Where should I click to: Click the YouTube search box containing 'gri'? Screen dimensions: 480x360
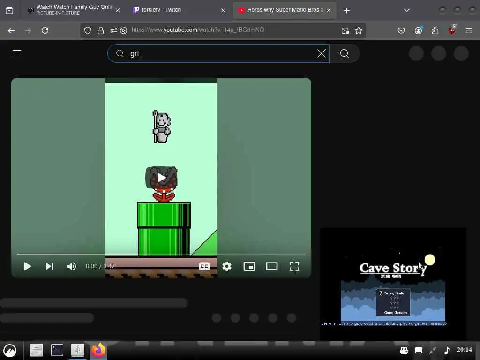pyautogui.click(x=218, y=53)
